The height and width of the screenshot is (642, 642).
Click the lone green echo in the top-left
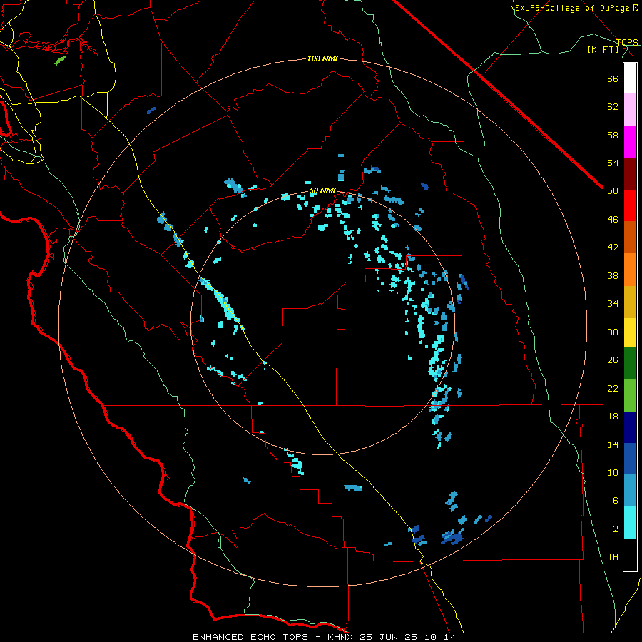tap(60, 61)
